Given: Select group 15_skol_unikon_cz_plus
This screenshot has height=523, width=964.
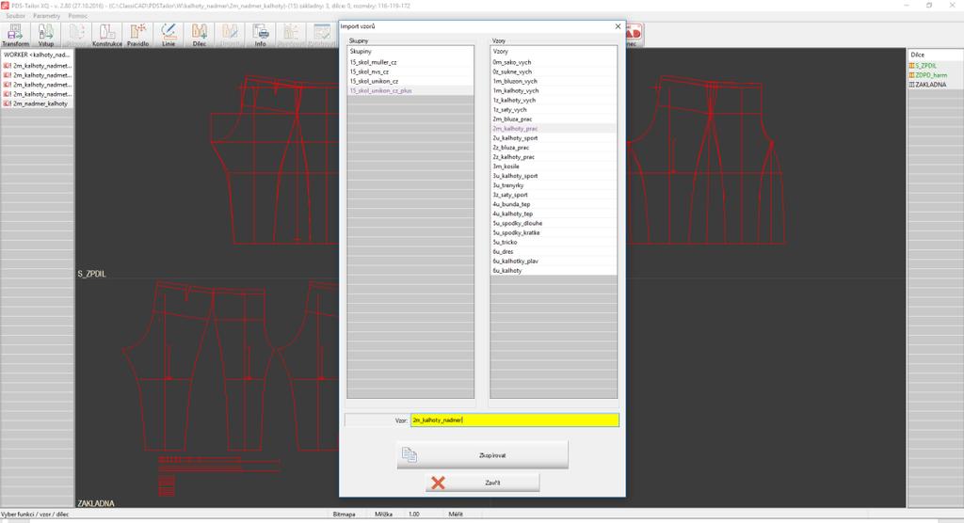Looking at the screenshot, I should pos(410,90).
